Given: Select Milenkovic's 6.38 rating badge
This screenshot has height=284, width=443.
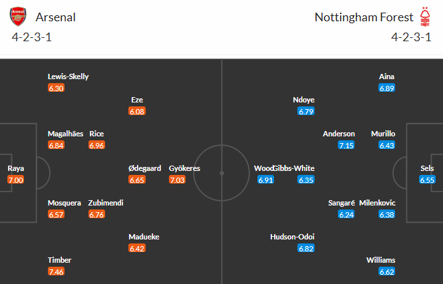Looking at the screenshot, I should point(386,214).
